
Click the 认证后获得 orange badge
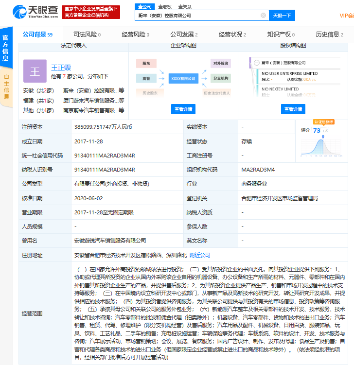point(323,122)
